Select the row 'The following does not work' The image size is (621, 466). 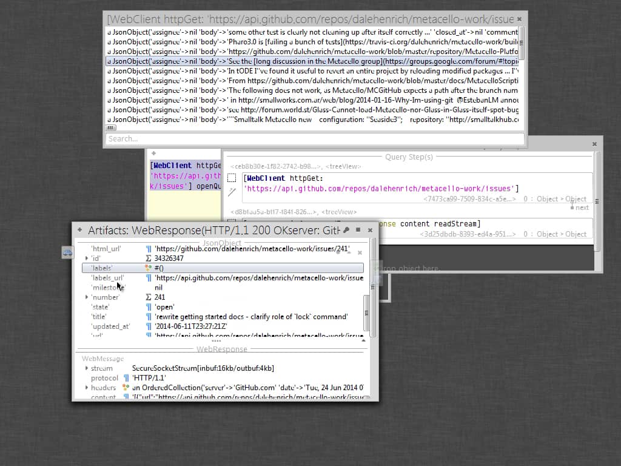(312, 90)
